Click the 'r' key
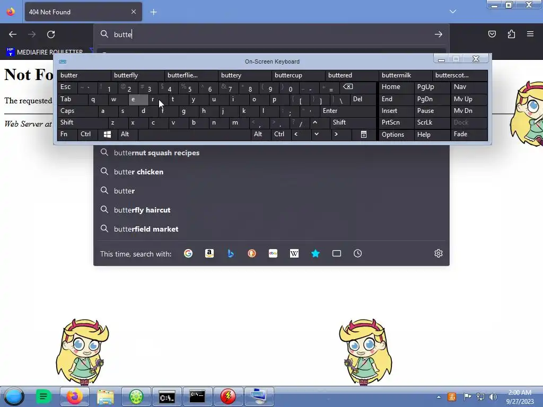The width and height of the screenshot is (543, 407). click(x=158, y=100)
